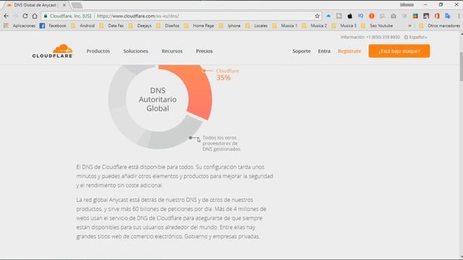Click the Entra login link

(324, 51)
